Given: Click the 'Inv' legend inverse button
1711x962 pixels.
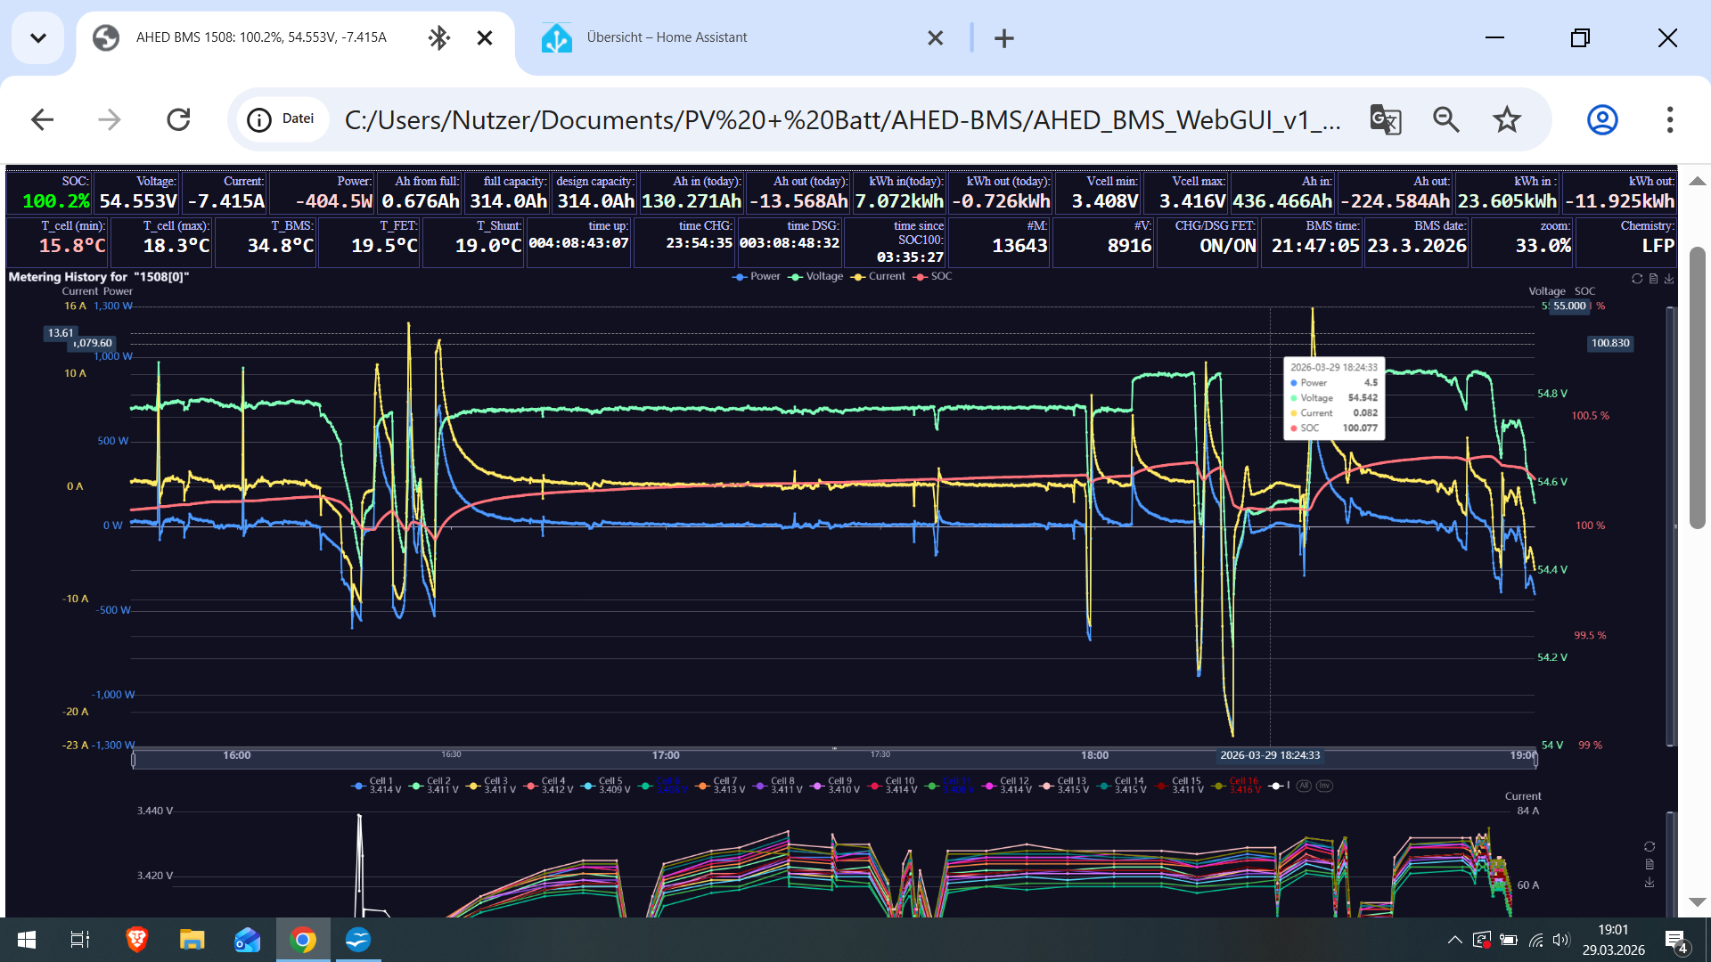Looking at the screenshot, I should (x=1324, y=786).
